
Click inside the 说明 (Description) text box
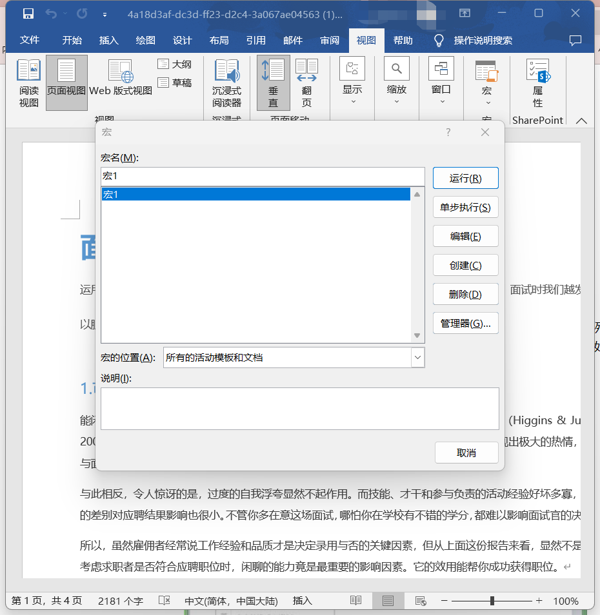pyautogui.click(x=300, y=408)
